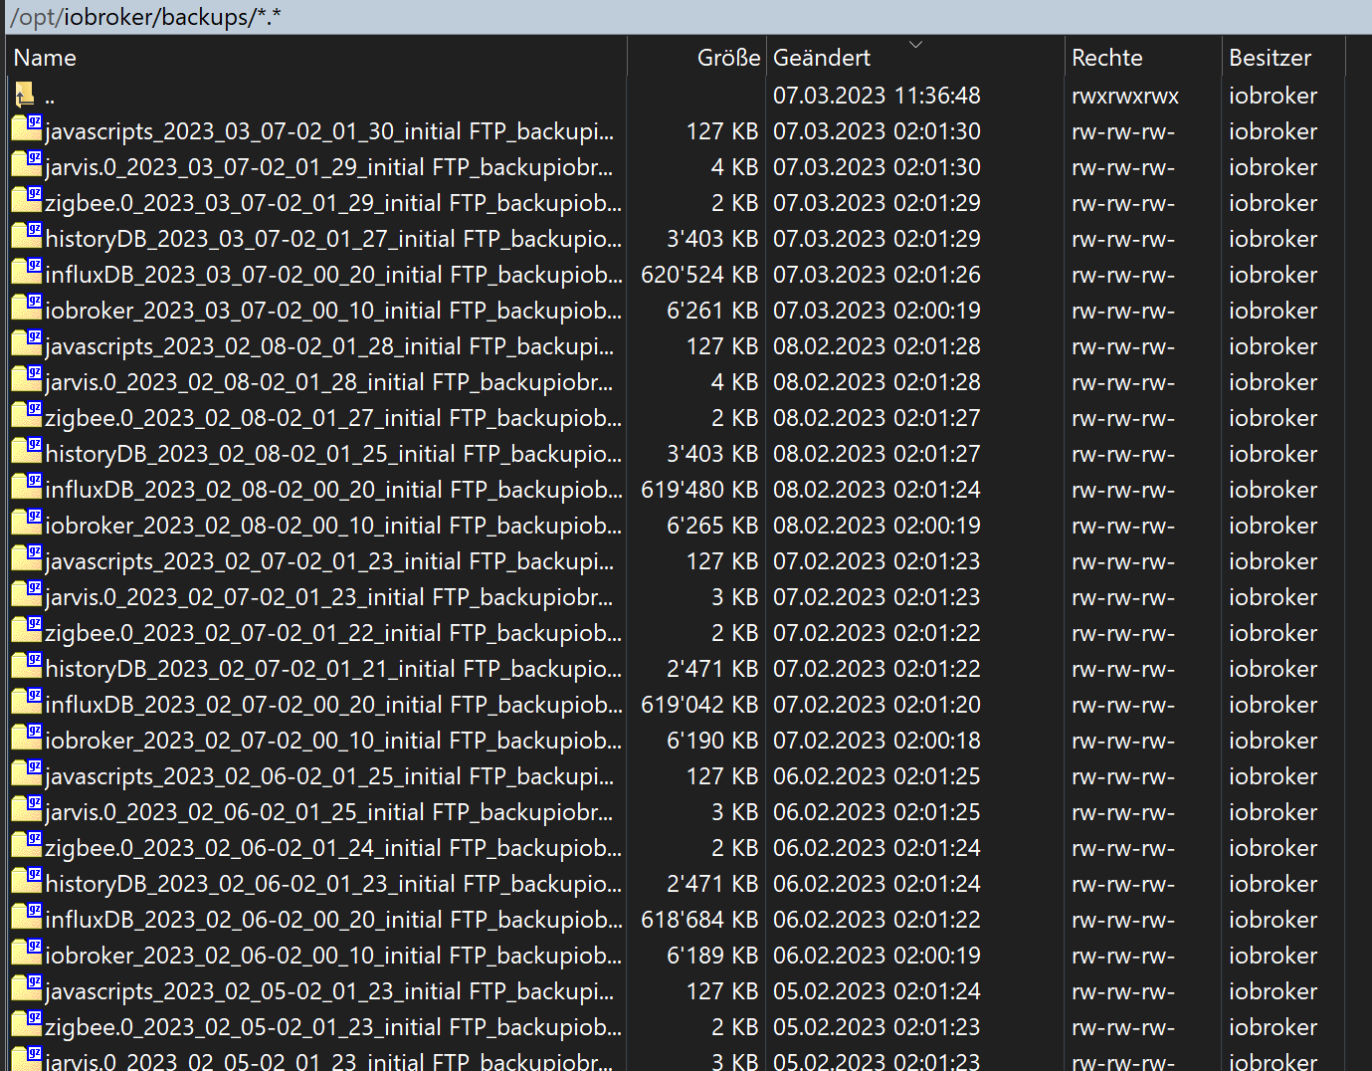Click the 6'190 KB size cell
Screen dimensions: 1372x1071
point(712,741)
